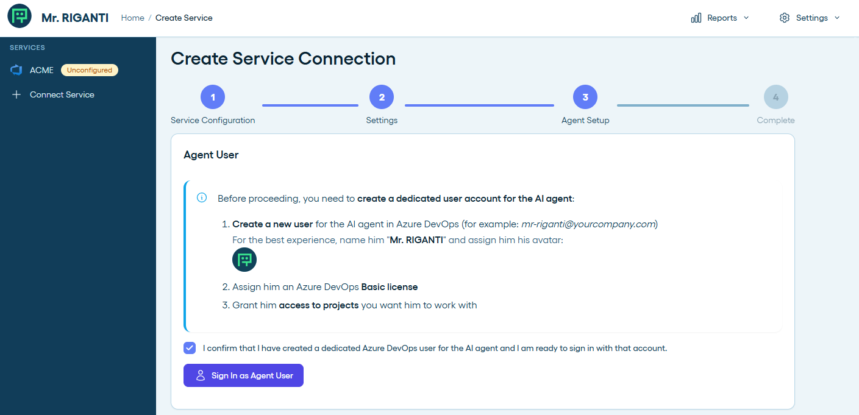Image resolution: width=859 pixels, height=415 pixels.
Task: Click the Settings gear icon
Action: (x=785, y=18)
